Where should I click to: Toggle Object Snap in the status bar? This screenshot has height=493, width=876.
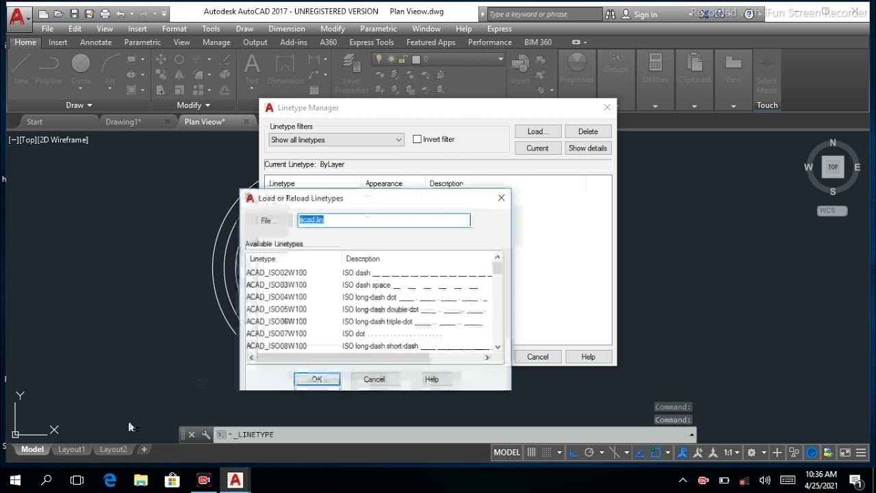(656, 453)
